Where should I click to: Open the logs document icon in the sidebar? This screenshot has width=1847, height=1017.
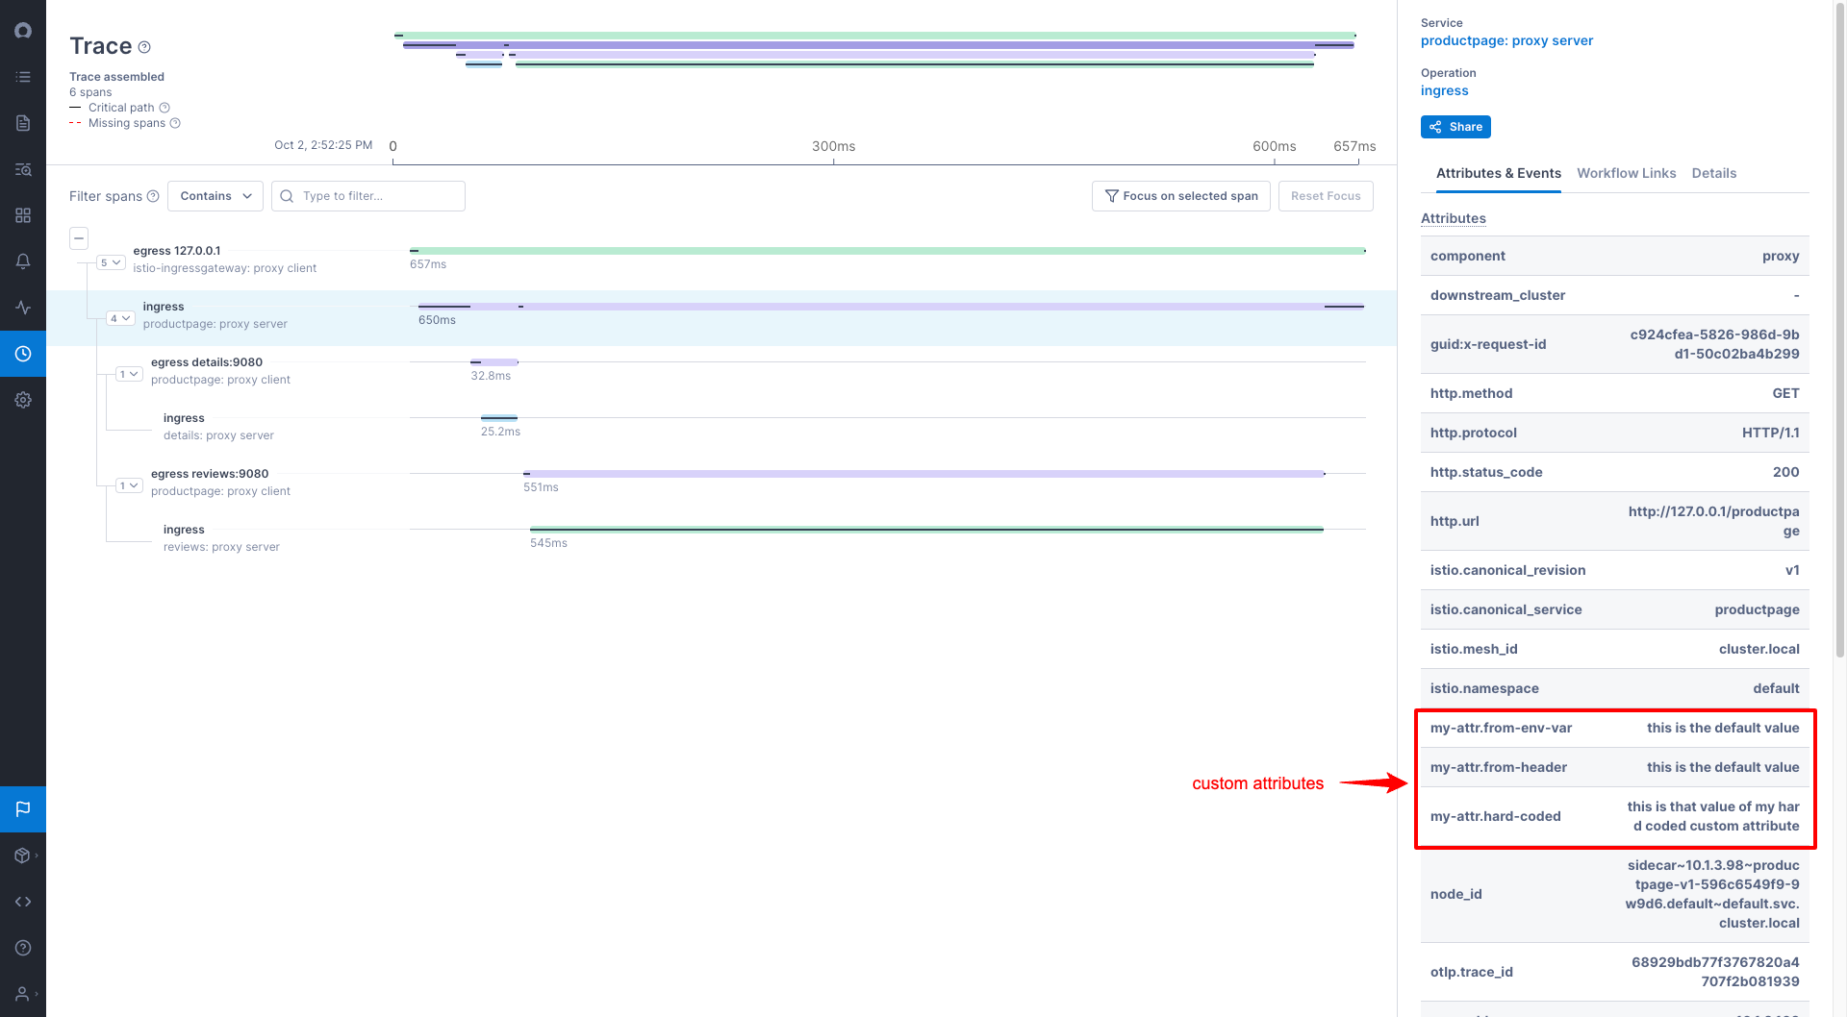[x=23, y=123]
